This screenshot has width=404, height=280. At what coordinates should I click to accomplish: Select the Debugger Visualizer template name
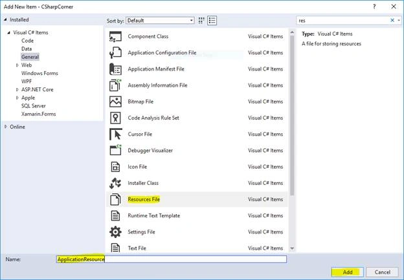[x=150, y=150]
